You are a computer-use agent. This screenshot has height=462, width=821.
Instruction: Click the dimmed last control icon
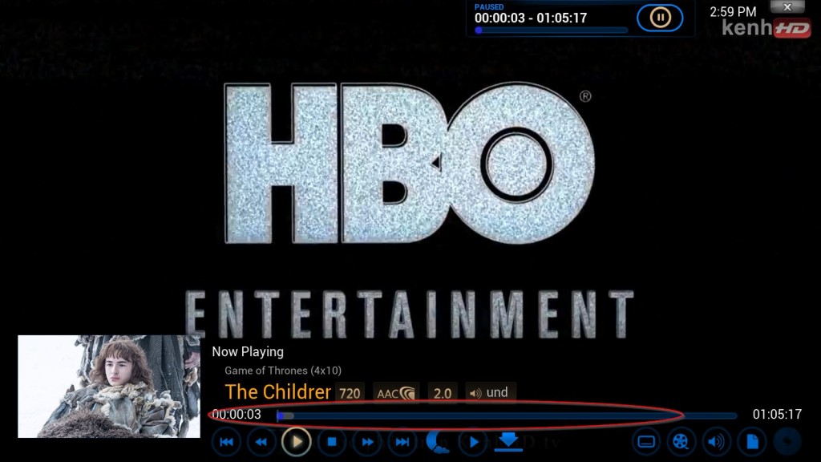tap(787, 442)
